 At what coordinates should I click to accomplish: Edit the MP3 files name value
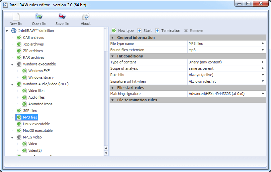pos(196,43)
